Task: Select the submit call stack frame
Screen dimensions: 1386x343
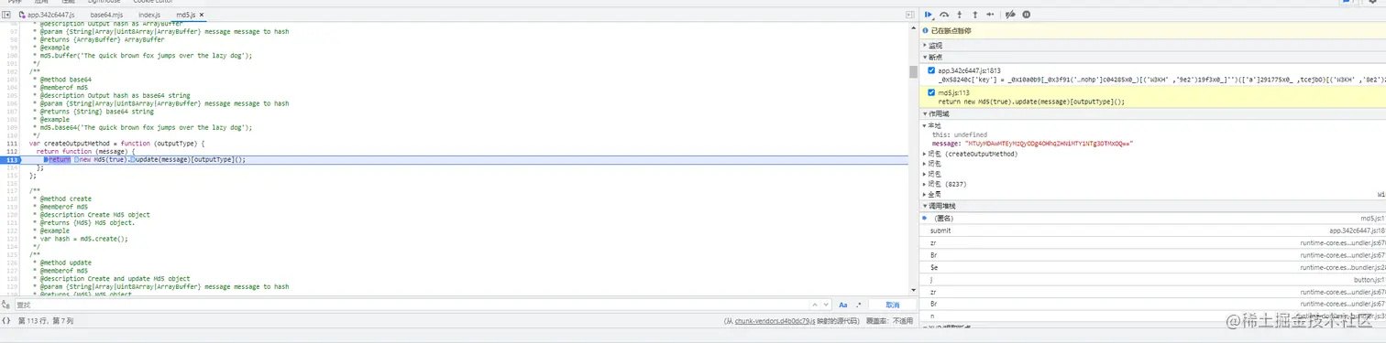Action: pos(1153,230)
